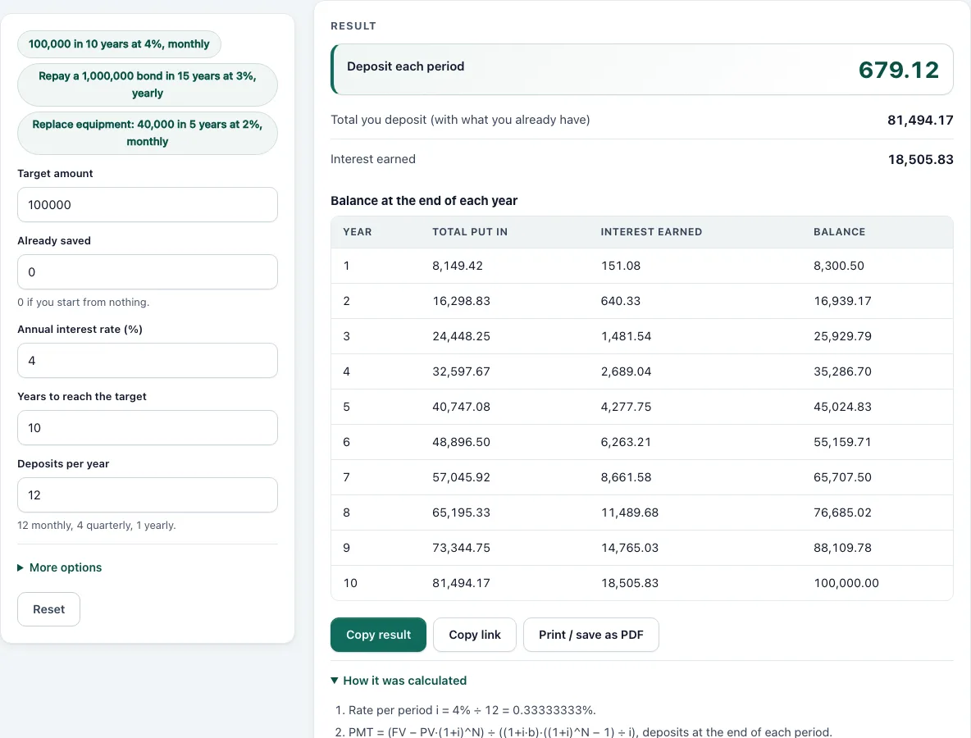This screenshot has width=971, height=738.
Task: Apply the 'Repay a 1,000,000 bond' preset
Action: tap(148, 84)
